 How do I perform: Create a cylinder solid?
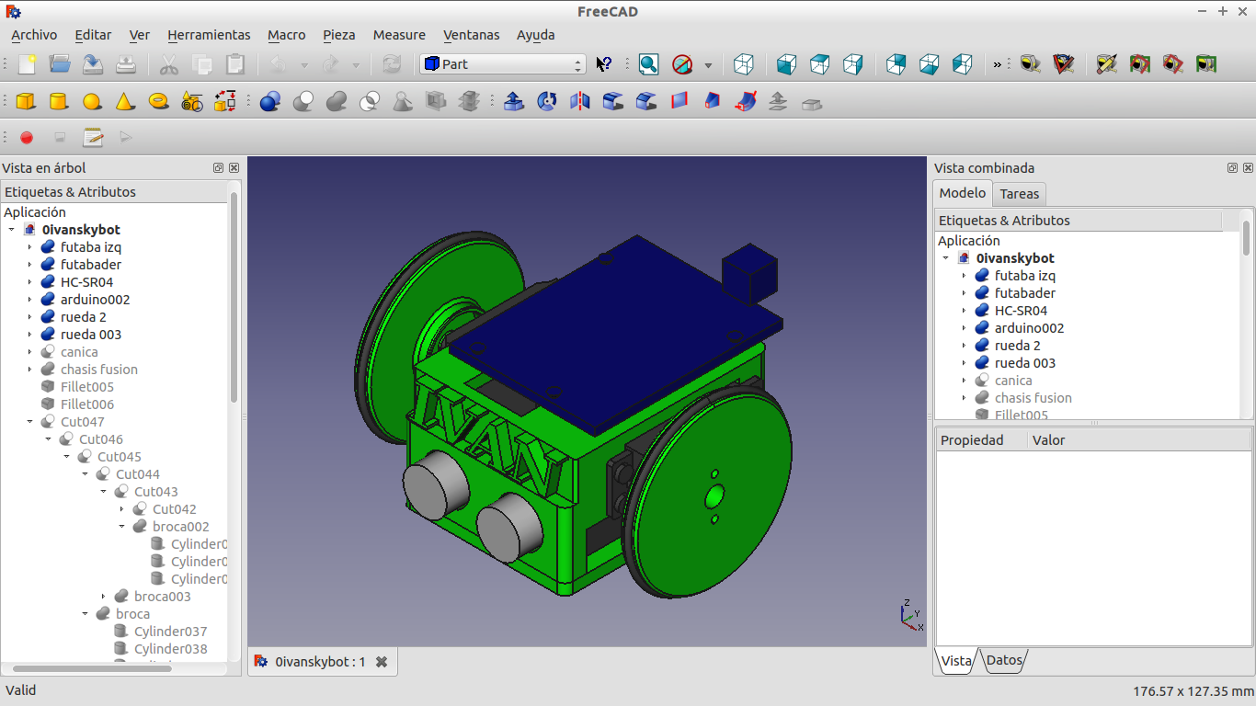coord(59,101)
